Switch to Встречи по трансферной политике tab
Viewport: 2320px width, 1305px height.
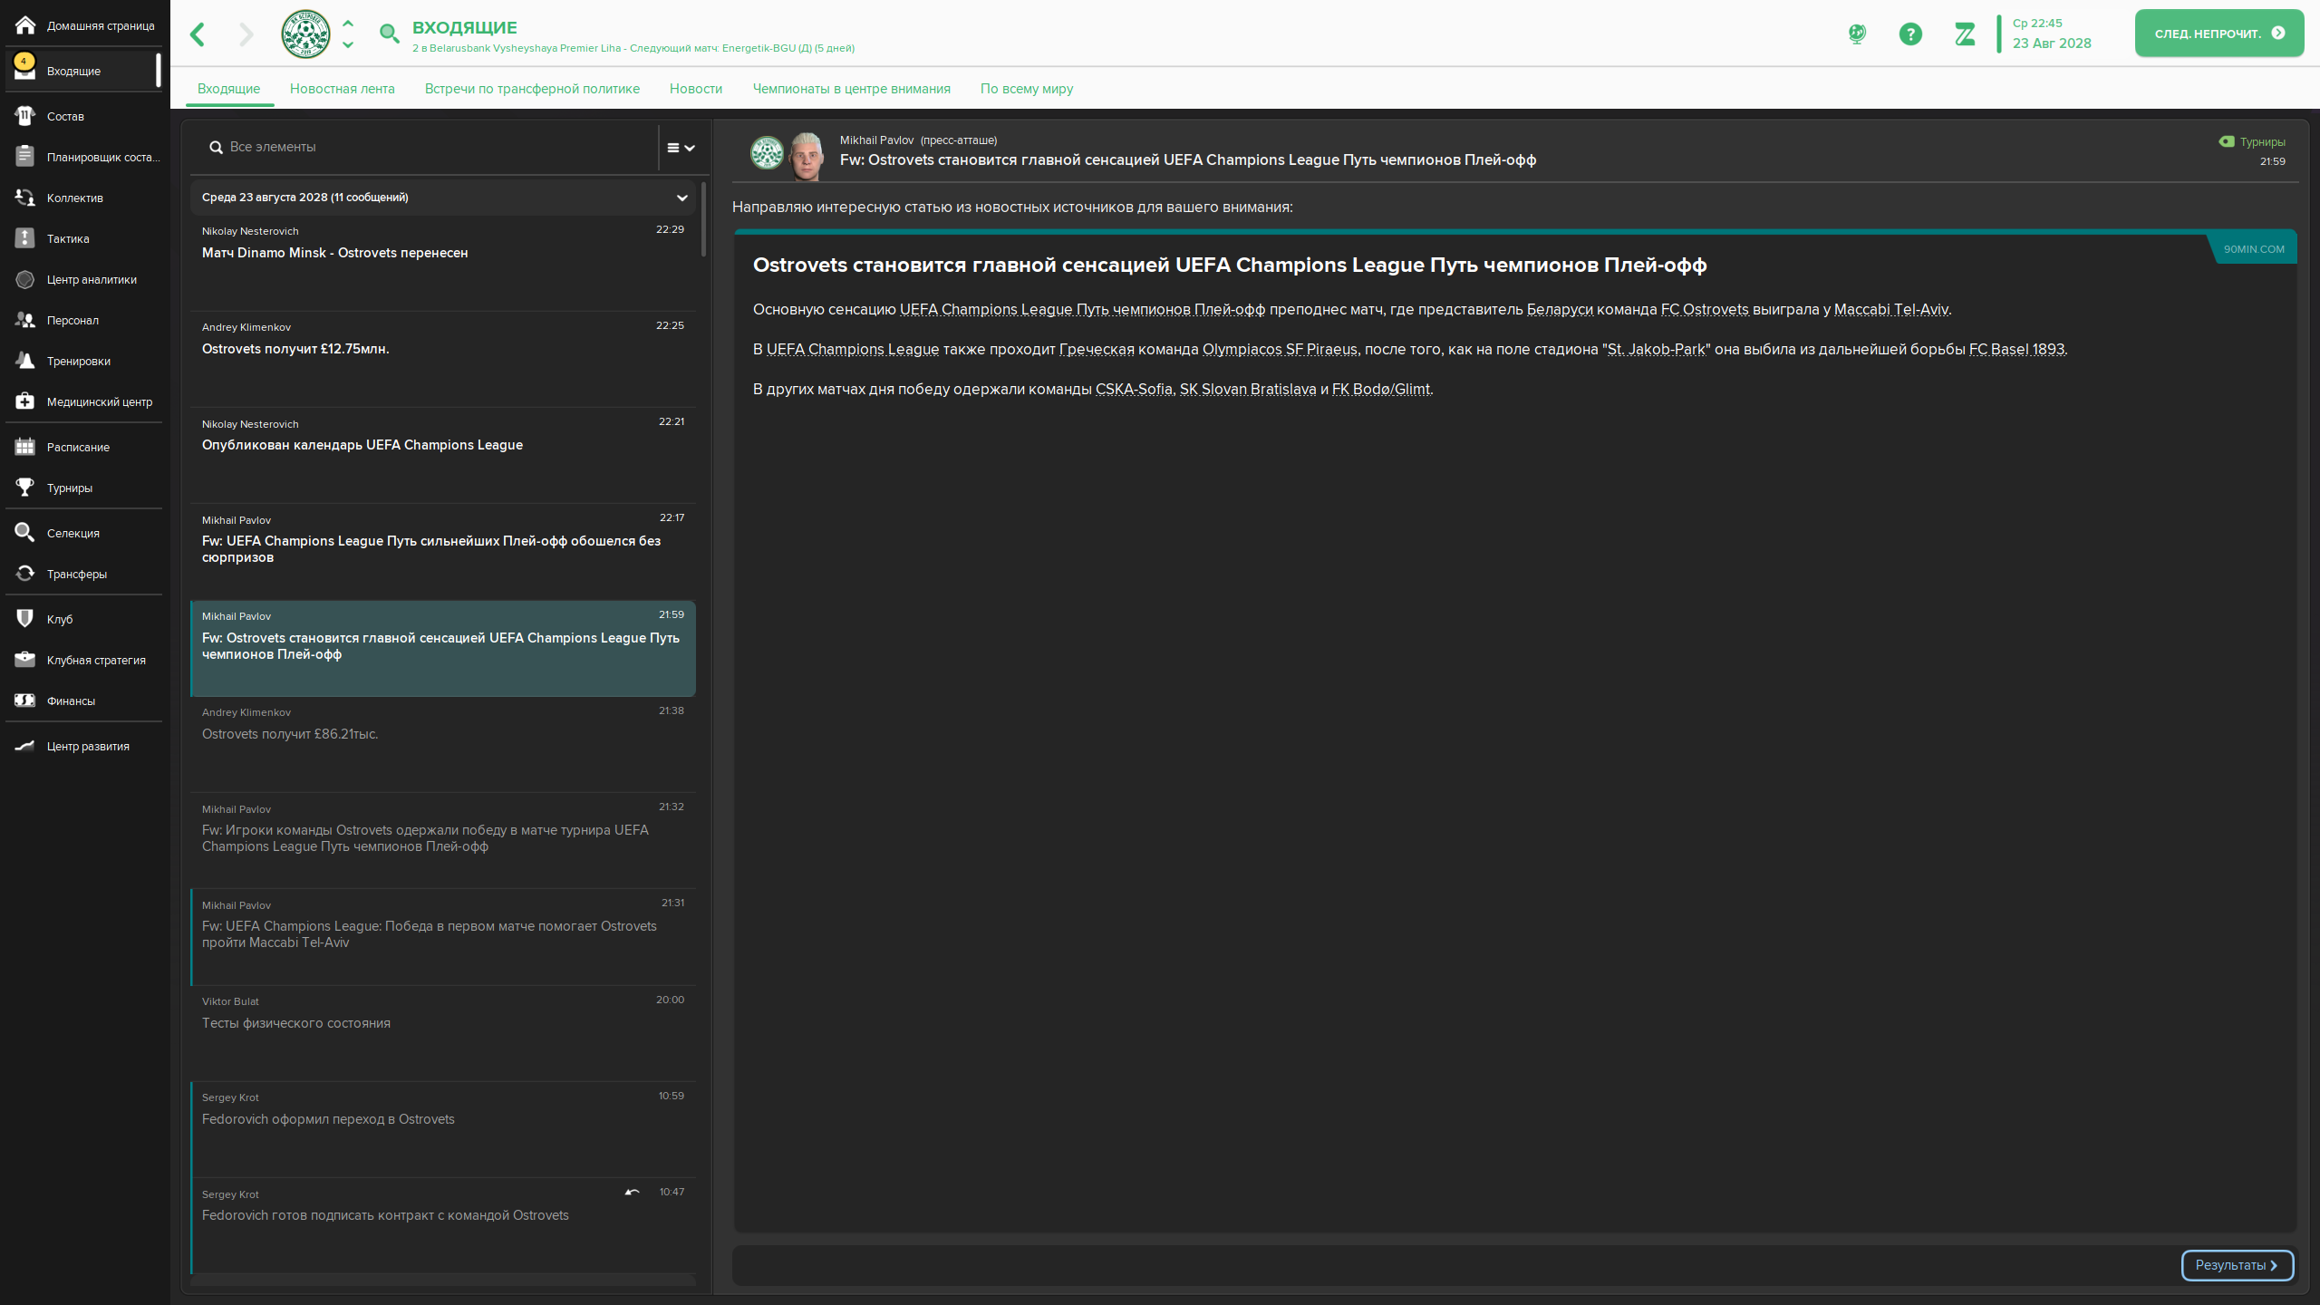pyautogui.click(x=532, y=89)
